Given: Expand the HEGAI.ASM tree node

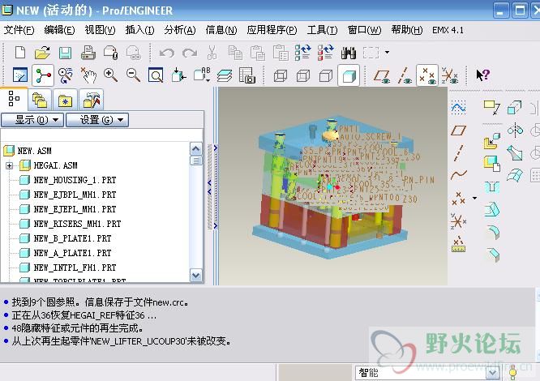Looking at the screenshot, I should [x=9, y=166].
